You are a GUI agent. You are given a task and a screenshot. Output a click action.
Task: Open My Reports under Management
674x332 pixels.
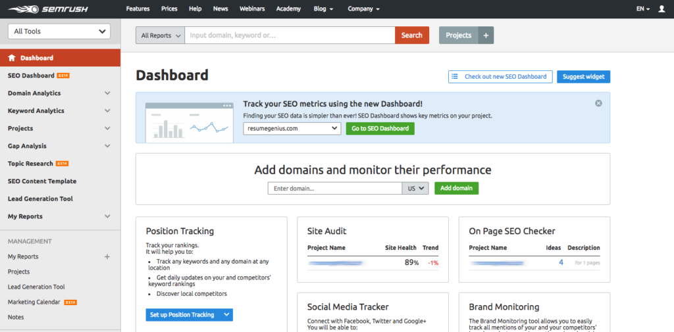[x=23, y=256]
